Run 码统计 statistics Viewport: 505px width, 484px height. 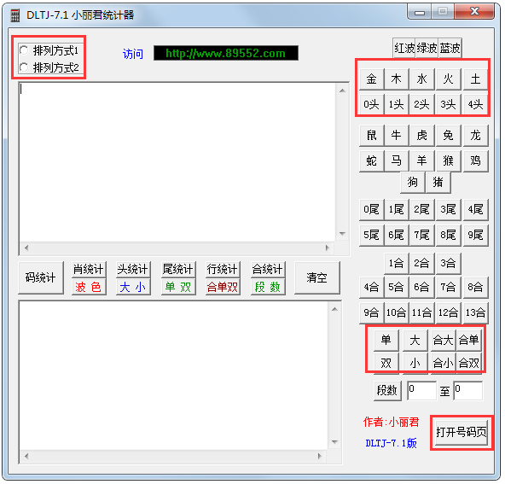pos(41,277)
